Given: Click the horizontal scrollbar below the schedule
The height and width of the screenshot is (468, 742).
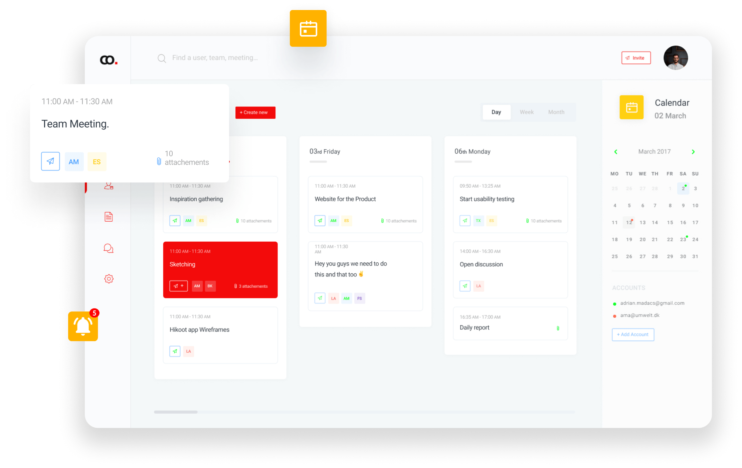Looking at the screenshot, I should (176, 412).
